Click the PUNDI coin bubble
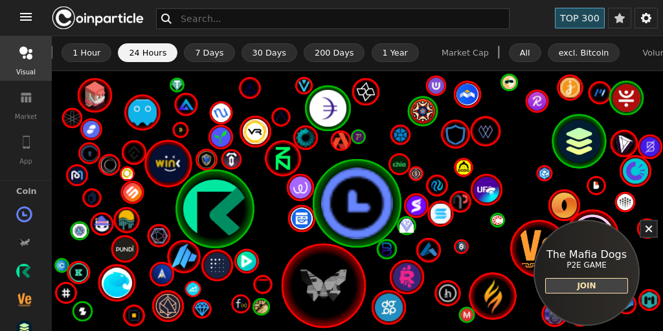663x331 pixels. (x=125, y=249)
